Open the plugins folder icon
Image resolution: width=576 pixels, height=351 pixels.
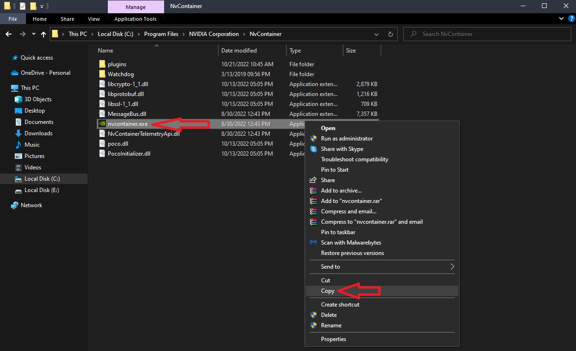102,64
